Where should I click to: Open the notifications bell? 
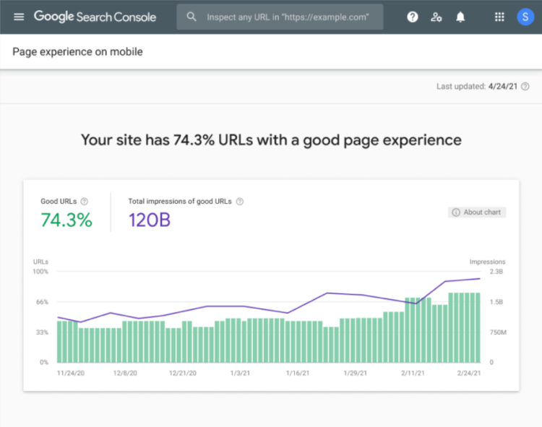pyautogui.click(x=460, y=17)
